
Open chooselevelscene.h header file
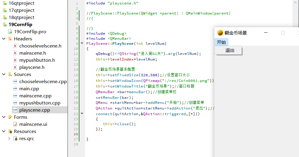coord(40,46)
